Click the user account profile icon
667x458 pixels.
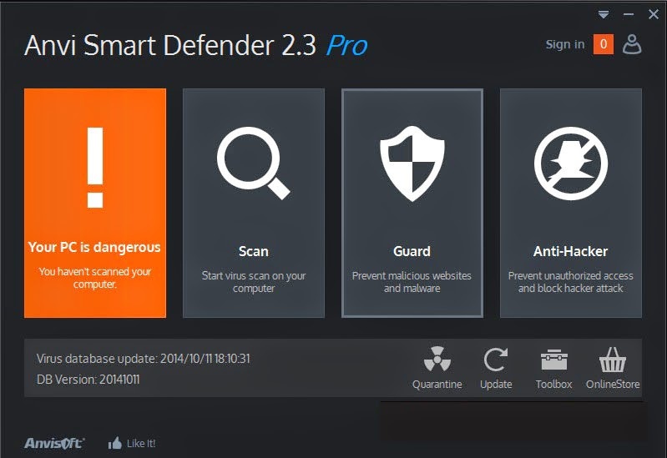coord(632,44)
